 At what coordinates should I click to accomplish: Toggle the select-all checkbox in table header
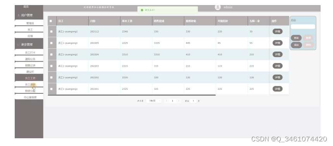[51, 21]
